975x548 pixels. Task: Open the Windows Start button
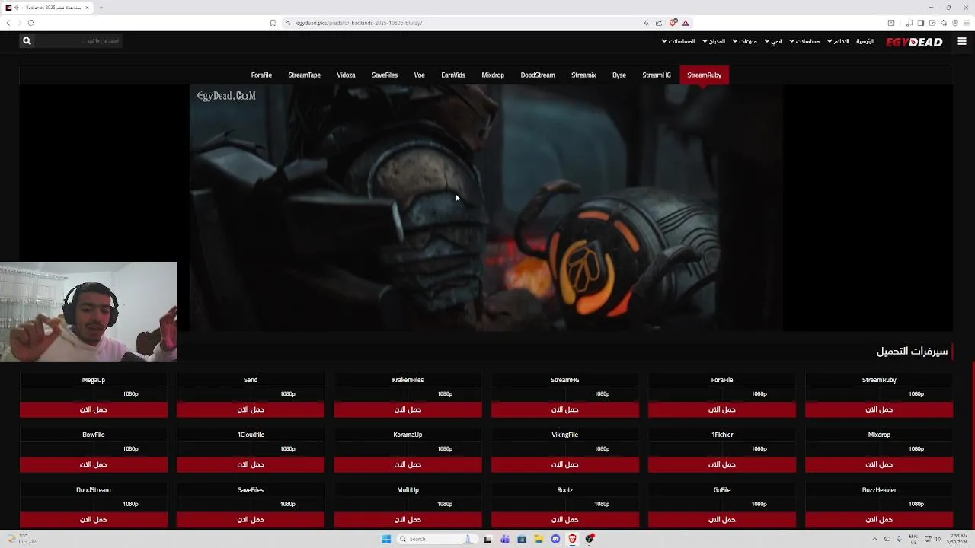tap(386, 539)
